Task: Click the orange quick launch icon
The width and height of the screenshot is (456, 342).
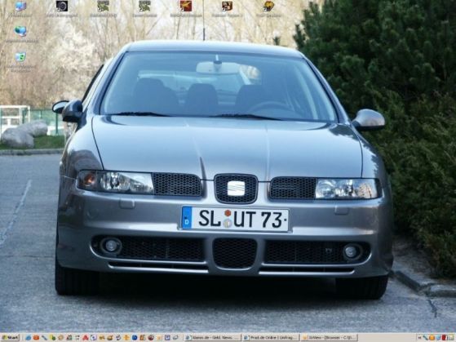Action: tap(36, 338)
